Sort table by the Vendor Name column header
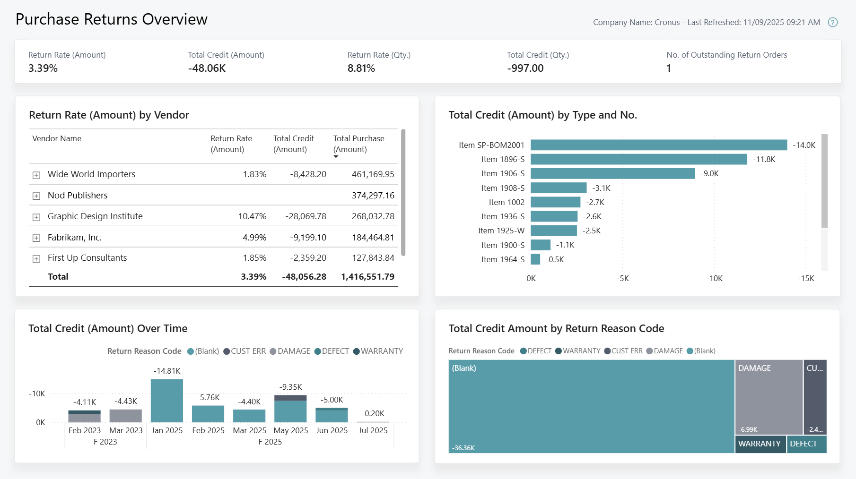Viewport: 856px width, 479px height. (56, 138)
